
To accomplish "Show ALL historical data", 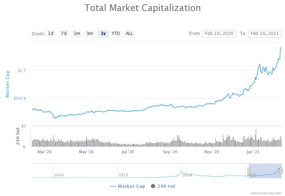I will pos(129,33).
